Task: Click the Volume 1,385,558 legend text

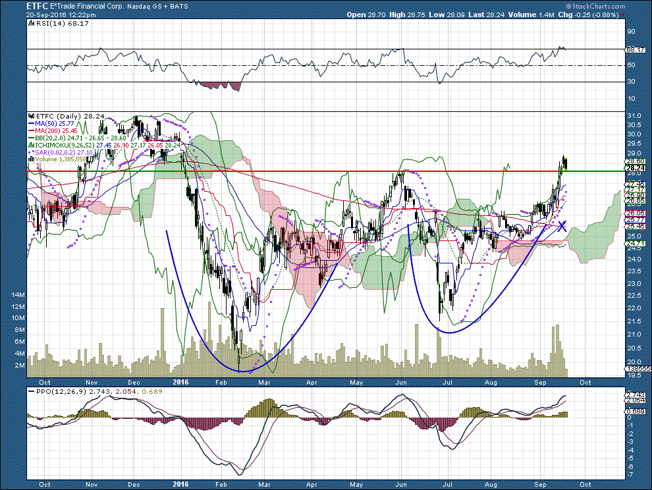Action: (61, 159)
